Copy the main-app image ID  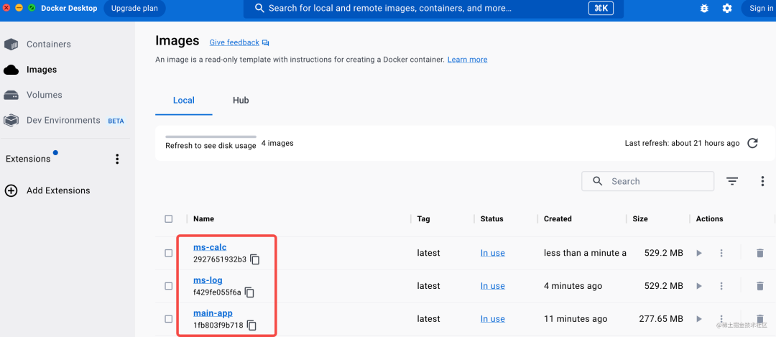(251, 326)
